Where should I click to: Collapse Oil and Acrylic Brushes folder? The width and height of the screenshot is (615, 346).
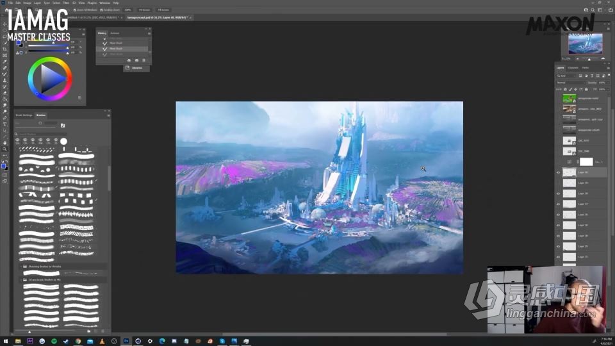click(x=21, y=280)
